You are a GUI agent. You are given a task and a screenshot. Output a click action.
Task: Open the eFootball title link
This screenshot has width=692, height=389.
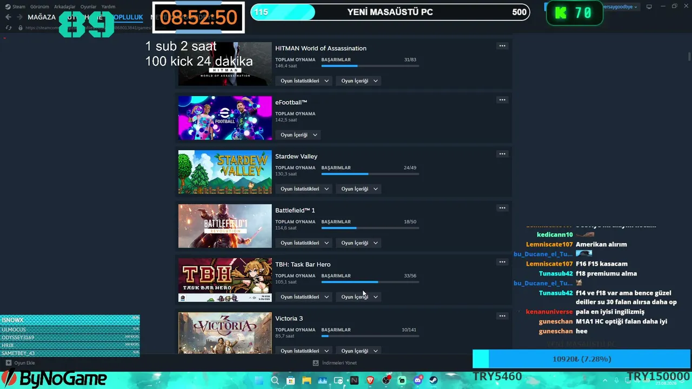(291, 102)
